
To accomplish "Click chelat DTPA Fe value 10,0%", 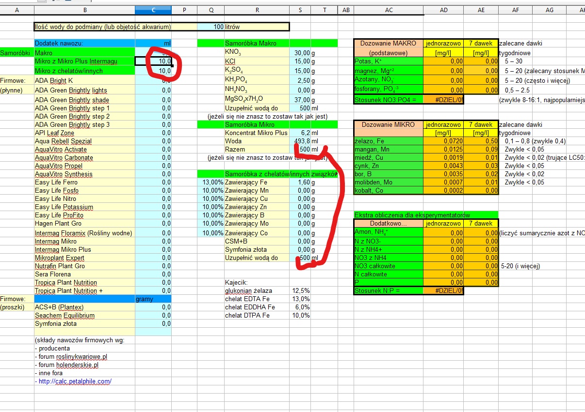I will pos(300,316).
